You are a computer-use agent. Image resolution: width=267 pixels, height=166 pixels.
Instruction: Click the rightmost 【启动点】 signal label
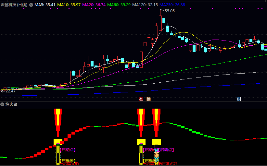[x=166, y=150]
